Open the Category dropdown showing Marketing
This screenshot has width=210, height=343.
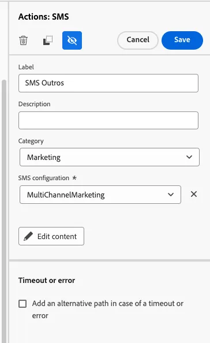tap(110, 157)
